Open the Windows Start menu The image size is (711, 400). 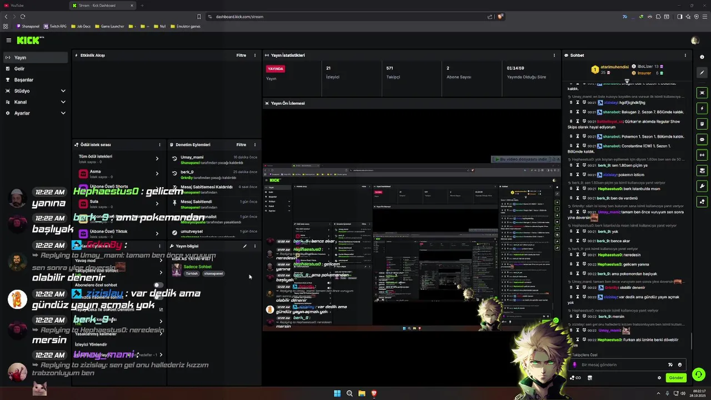(337, 393)
